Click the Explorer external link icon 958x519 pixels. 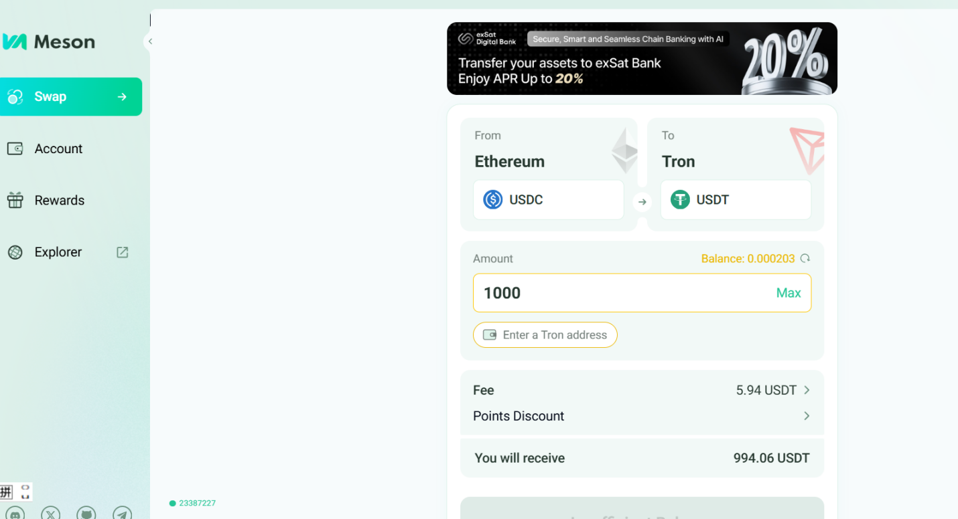point(122,252)
